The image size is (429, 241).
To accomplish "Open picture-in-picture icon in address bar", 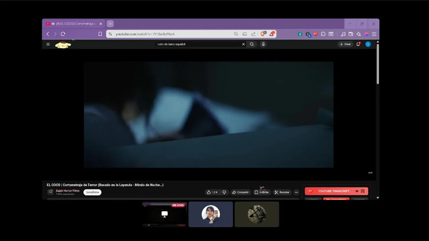I will click(245, 34).
